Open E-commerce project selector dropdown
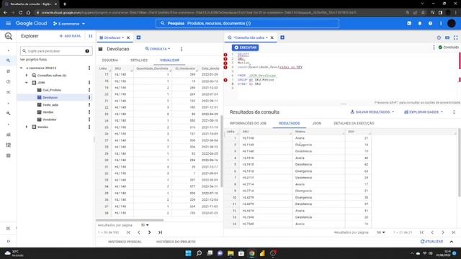 [69, 24]
